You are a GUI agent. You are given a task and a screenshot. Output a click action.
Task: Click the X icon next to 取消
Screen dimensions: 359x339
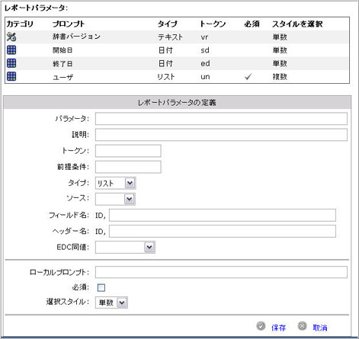click(302, 326)
